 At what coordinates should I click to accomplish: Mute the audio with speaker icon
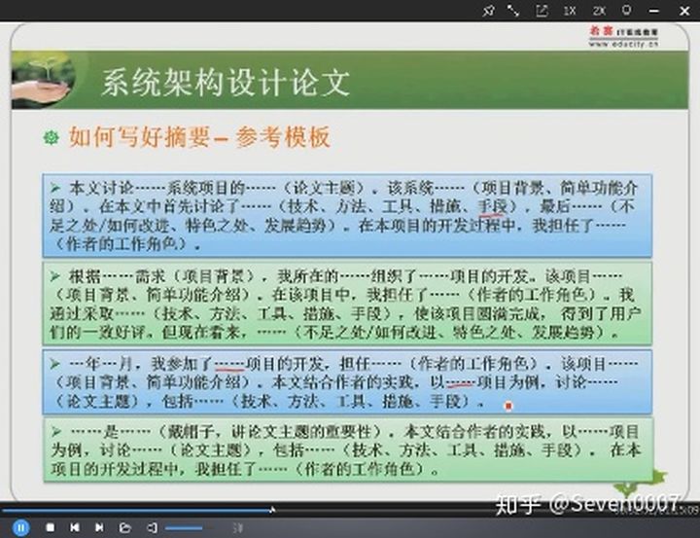coord(152,527)
